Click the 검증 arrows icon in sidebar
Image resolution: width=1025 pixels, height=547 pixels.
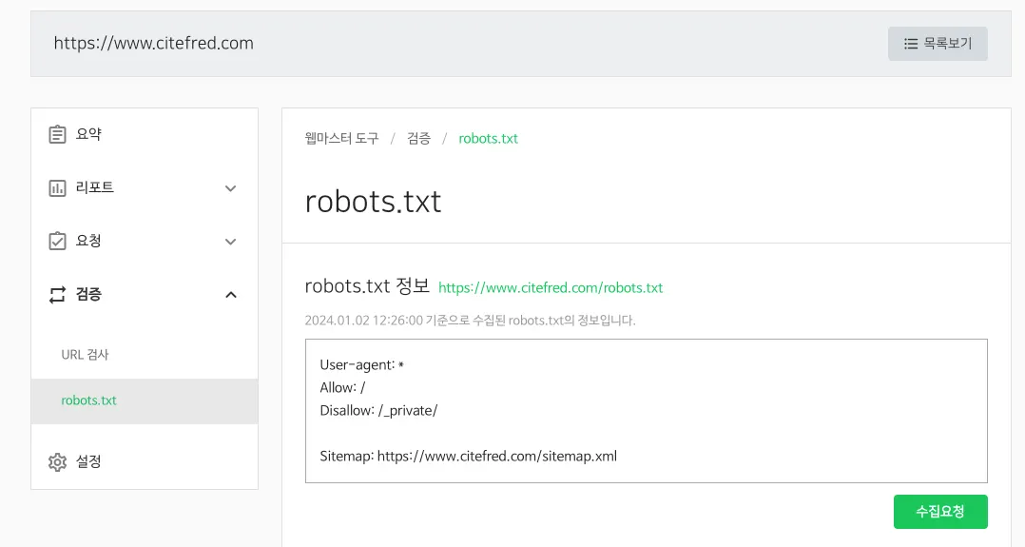coord(58,295)
